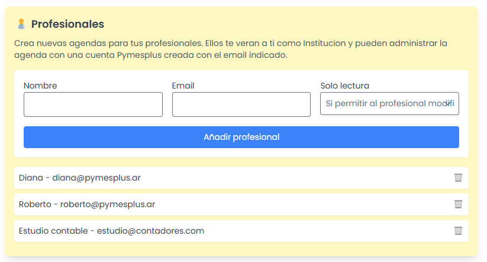The height and width of the screenshot is (262, 487).
Task: Click the Solo lectura label
Action: [x=344, y=86]
